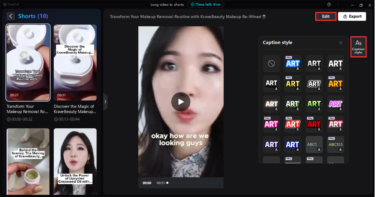Apply the white outlined ART caption style
Image resolution: width=375 pixels, height=197 pixels.
(x=314, y=84)
